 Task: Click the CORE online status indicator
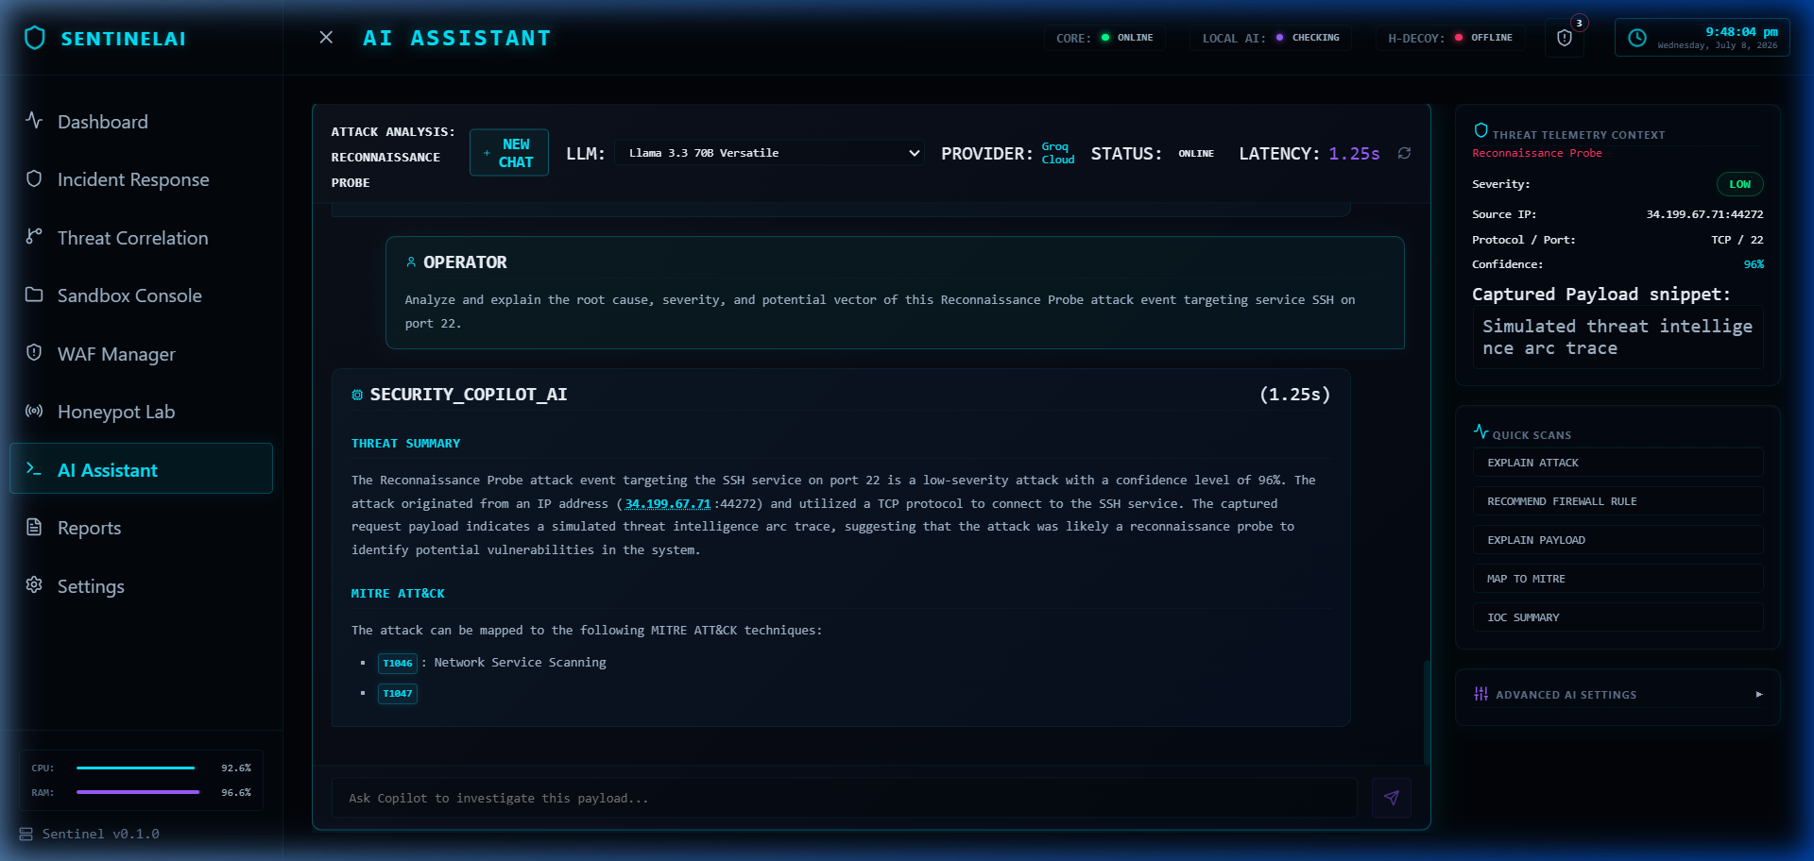1105,38
